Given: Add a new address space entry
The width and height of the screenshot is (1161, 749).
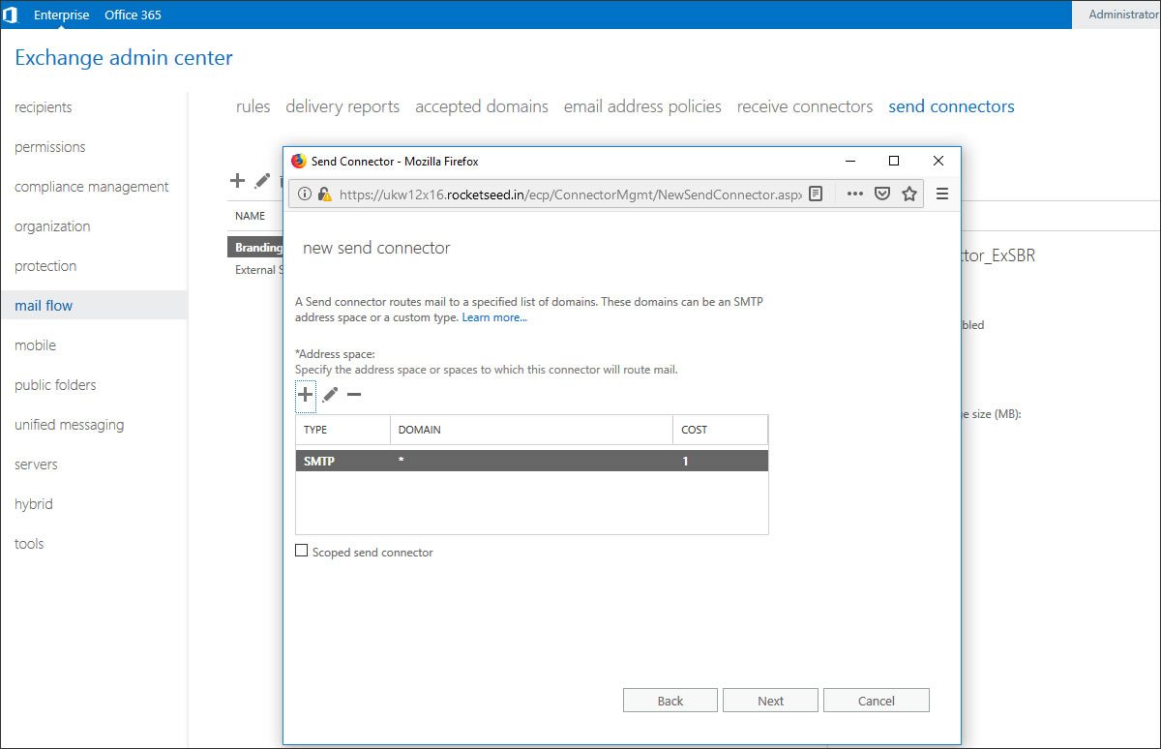Looking at the screenshot, I should pyautogui.click(x=305, y=395).
